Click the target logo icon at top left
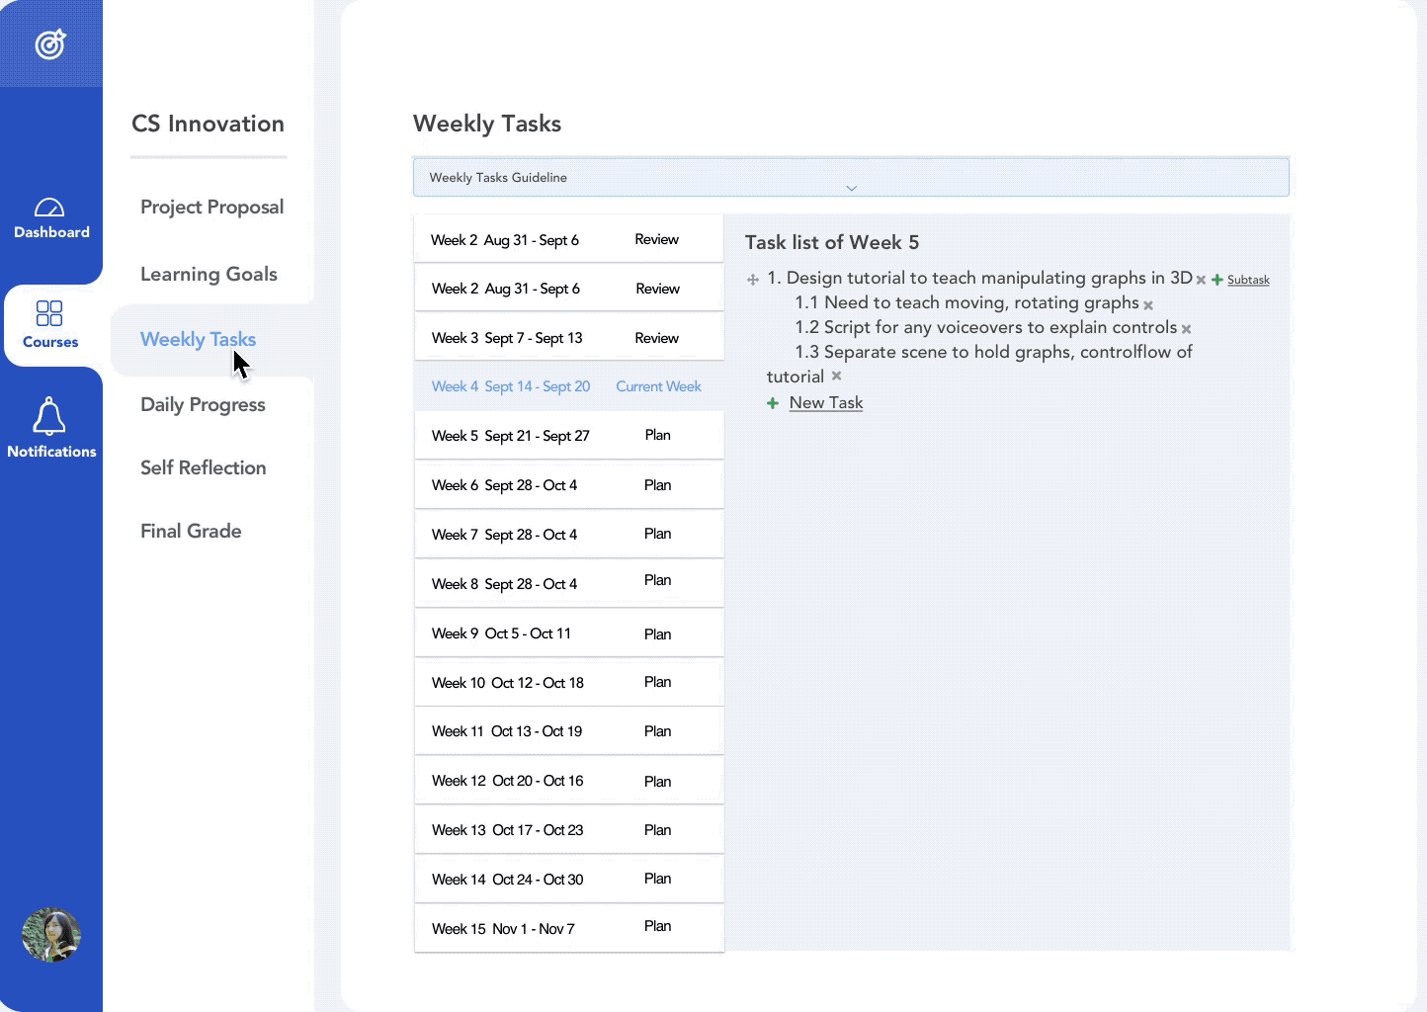Screen dimensions: 1427x1012 pyautogui.click(x=50, y=44)
